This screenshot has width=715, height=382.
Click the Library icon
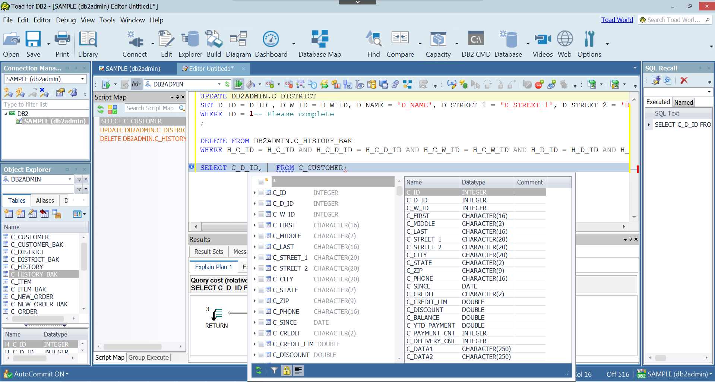(x=88, y=44)
